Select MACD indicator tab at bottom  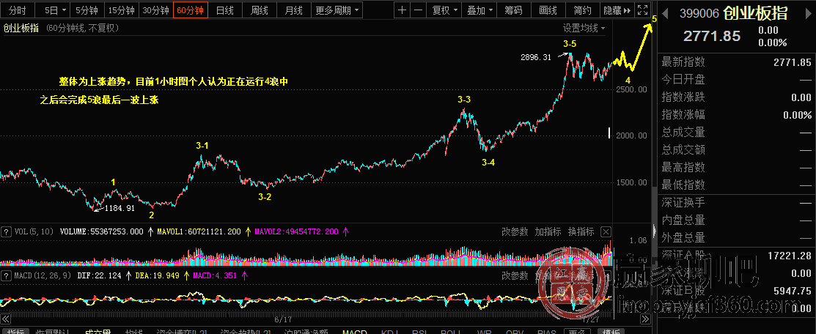[354, 331]
